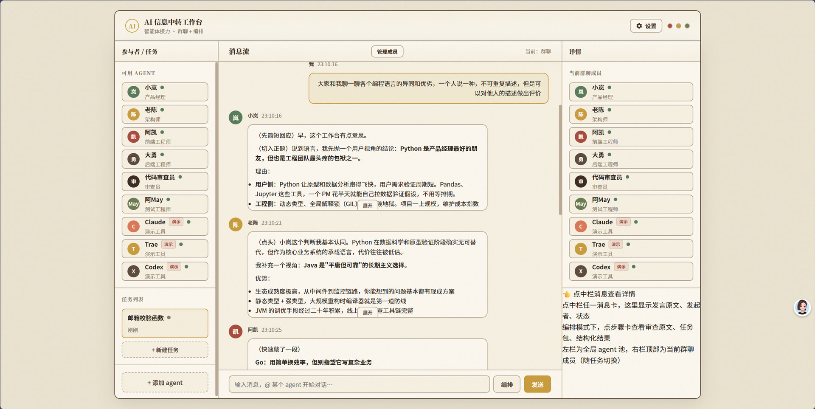Open the 邮箱校验函数 task card
Viewport: 815px width, 409px height.
pyautogui.click(x=165, y=323)
